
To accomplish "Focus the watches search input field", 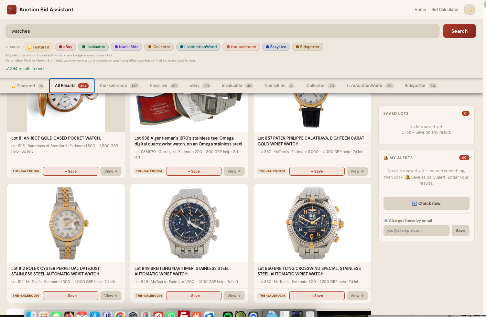I will click(223, 31).
